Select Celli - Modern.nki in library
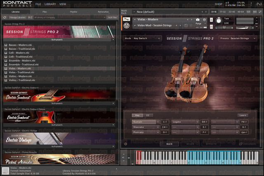 (59, 53)
